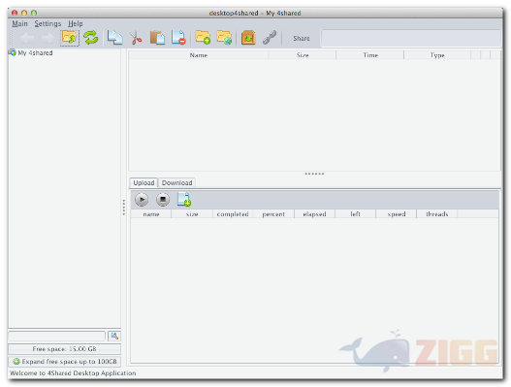Click the up-folder toolbar icon
The image size is (511, 387).
click(70, 38)
